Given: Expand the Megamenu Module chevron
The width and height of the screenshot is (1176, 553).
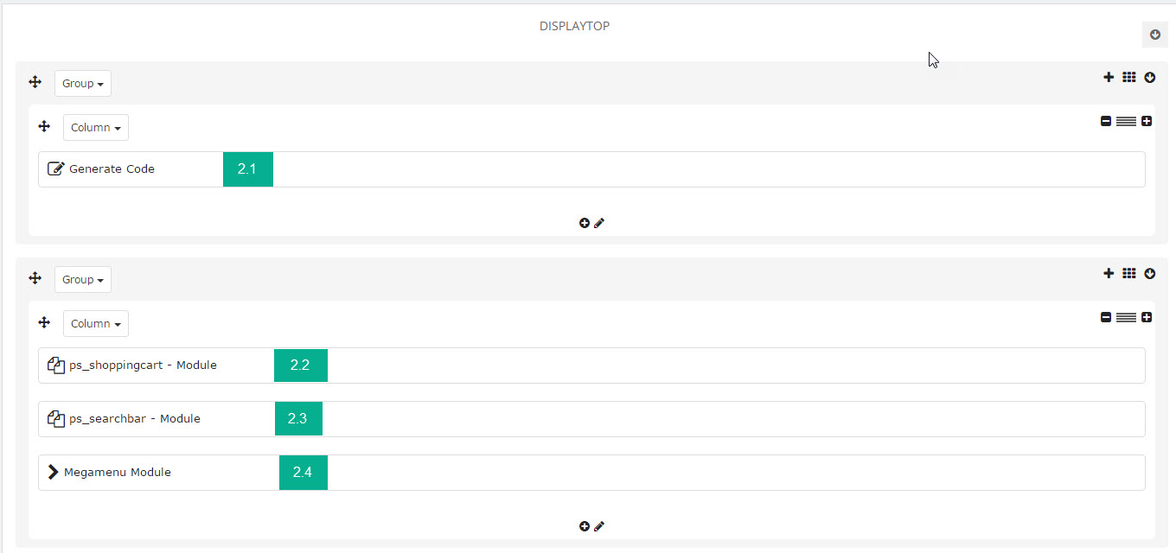Looking at the screenshot, I should [54, 473].
